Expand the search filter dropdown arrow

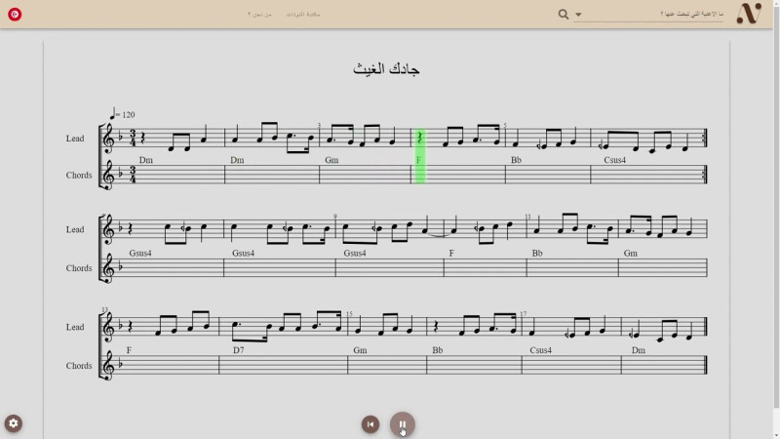[x=578, y=15]
